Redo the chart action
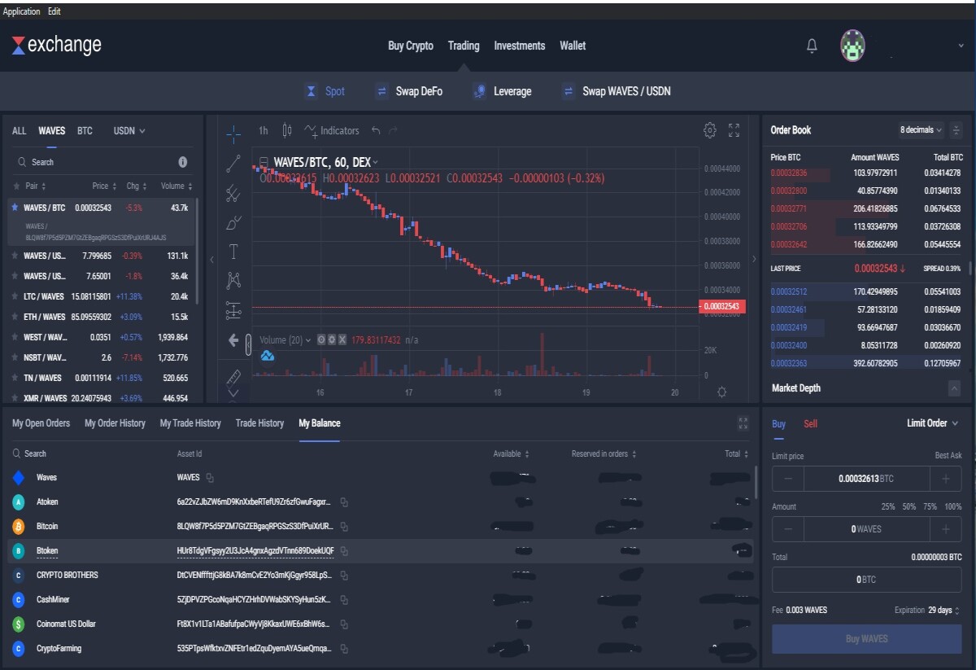 (394, 130)
